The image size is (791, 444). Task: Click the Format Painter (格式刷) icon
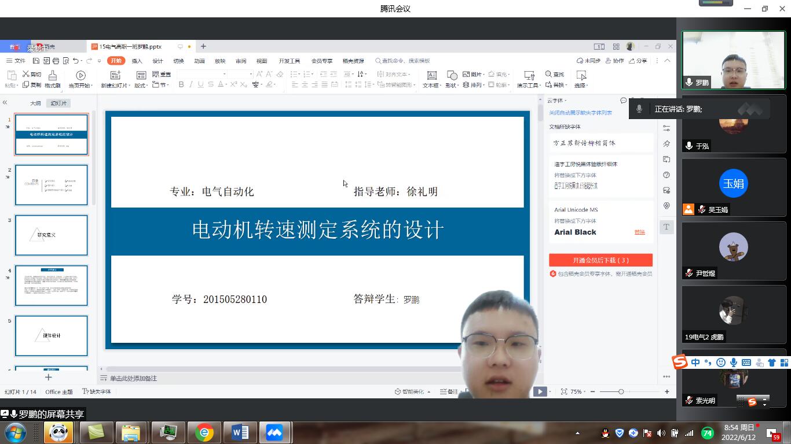coord(52,76)
